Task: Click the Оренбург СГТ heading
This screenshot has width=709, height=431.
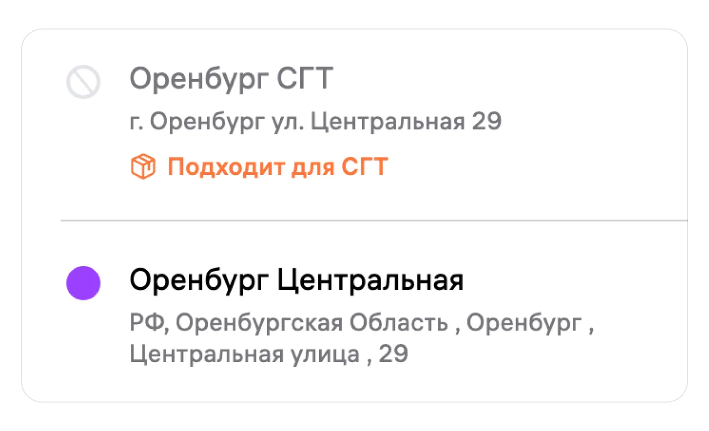Action: point(231,80)
